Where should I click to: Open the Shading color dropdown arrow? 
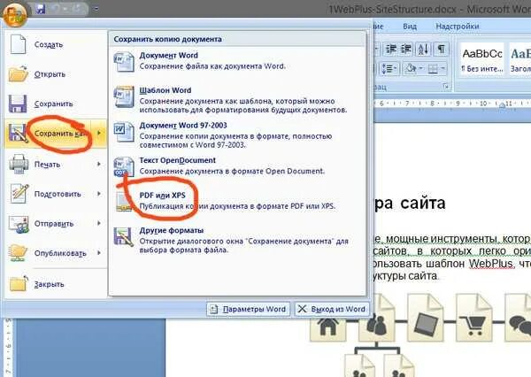[x=421, y=69]
